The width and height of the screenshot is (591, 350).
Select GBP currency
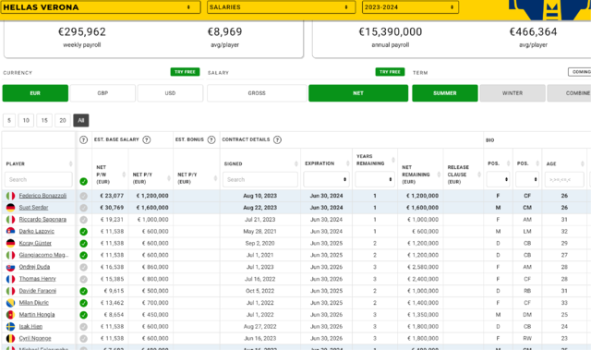pyautogui.click(x=103, y=93)
